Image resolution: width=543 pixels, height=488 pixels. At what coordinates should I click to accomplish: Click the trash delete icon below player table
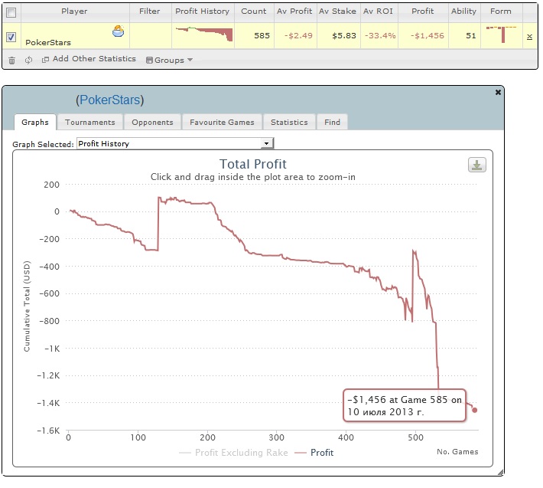click(11, 60)
